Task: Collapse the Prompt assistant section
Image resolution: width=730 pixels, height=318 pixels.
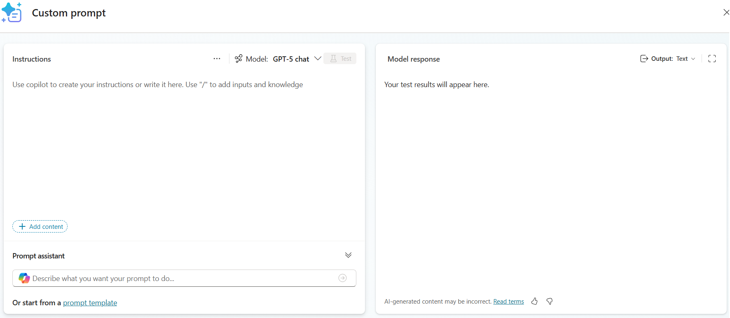Action: [x=348, y=255]
